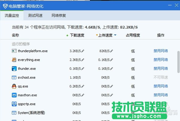
Task: Open the 流量监控 tab
Action: pyautogui.click(x=12, y=15)
